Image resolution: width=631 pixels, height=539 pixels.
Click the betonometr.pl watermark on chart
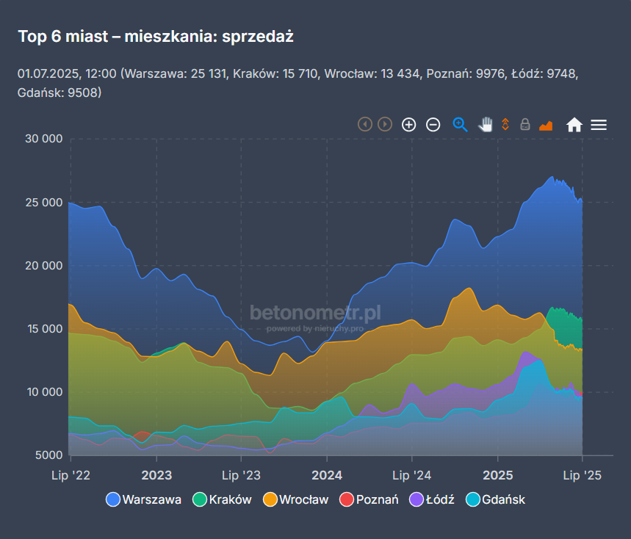315,314
